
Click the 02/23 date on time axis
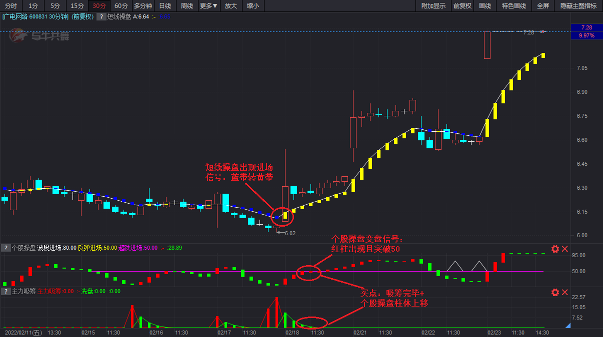[x=494, y=332]
